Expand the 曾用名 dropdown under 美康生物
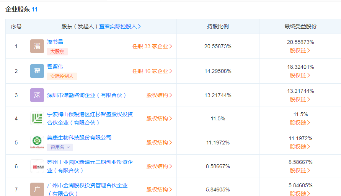341x196 pixels. click(x=60, y=147)
